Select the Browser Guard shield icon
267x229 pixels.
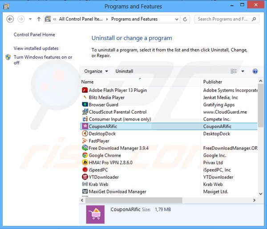(x=85, y=104)
